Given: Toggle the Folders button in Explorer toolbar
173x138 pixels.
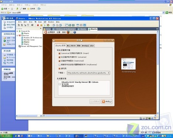Looking at the screenshot, I should (31, 9).
